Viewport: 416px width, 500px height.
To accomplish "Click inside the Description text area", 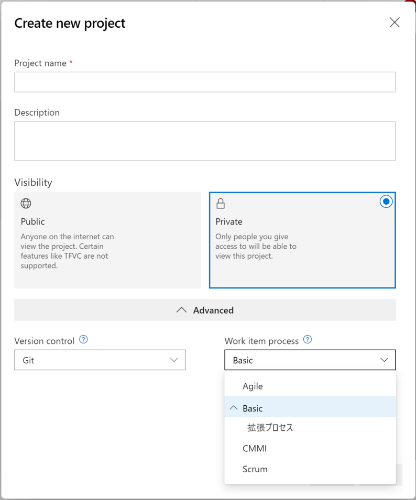I will pos(204,140).
